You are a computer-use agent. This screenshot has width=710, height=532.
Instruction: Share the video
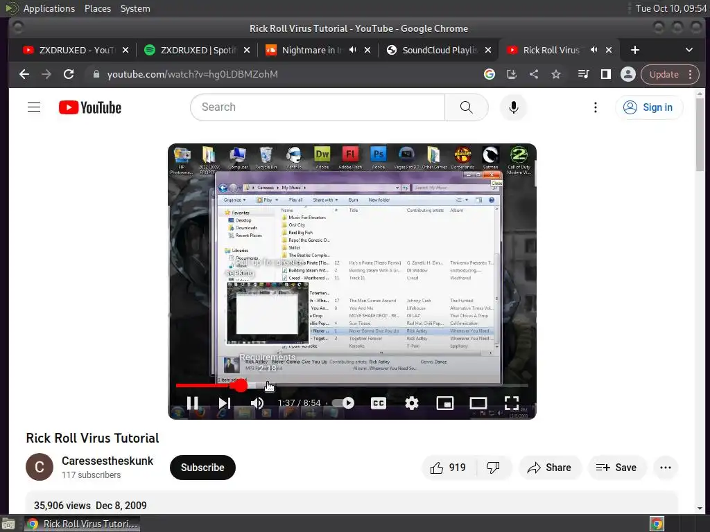click(x=549, y=468)
